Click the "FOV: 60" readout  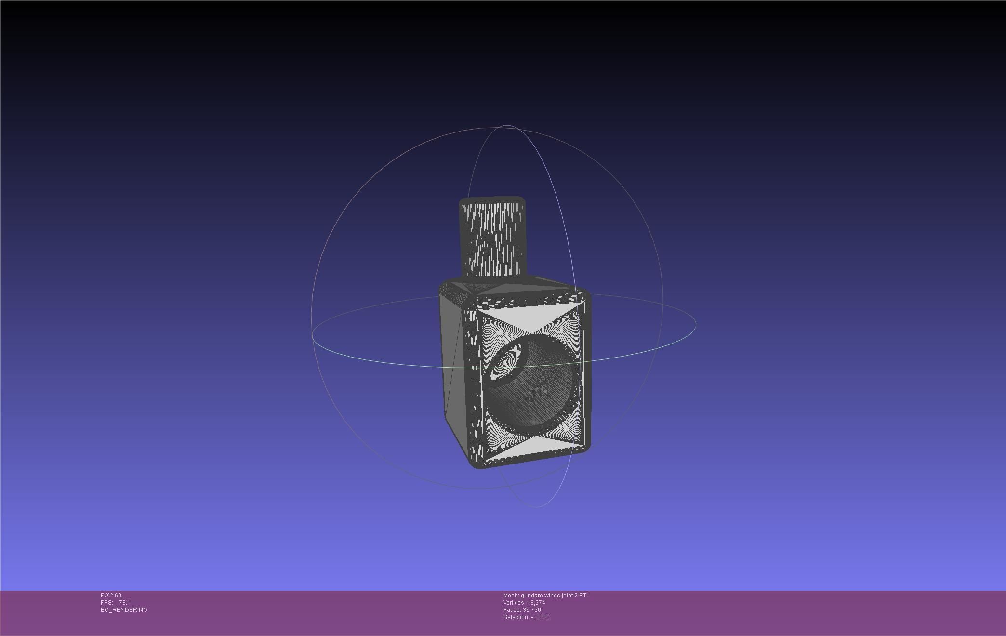pyautogui.click(x=111, y=596)
